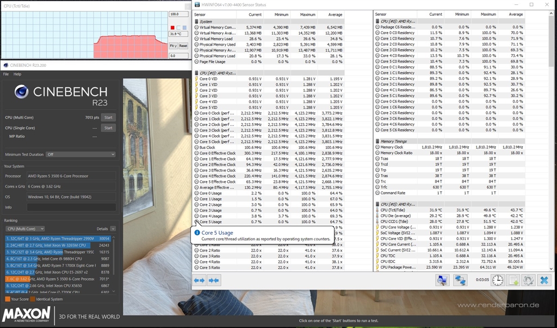Click the thermometer icon next to CPU (Tctl/Tdie)
The height and width of the screenshot is (328, 557).
(x=377, y=210)
